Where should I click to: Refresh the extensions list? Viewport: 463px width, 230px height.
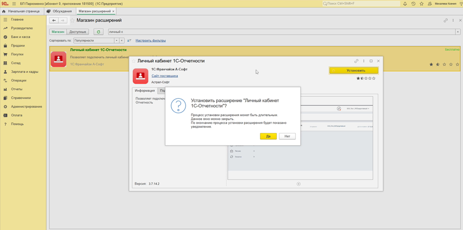(x=98, y=32)
